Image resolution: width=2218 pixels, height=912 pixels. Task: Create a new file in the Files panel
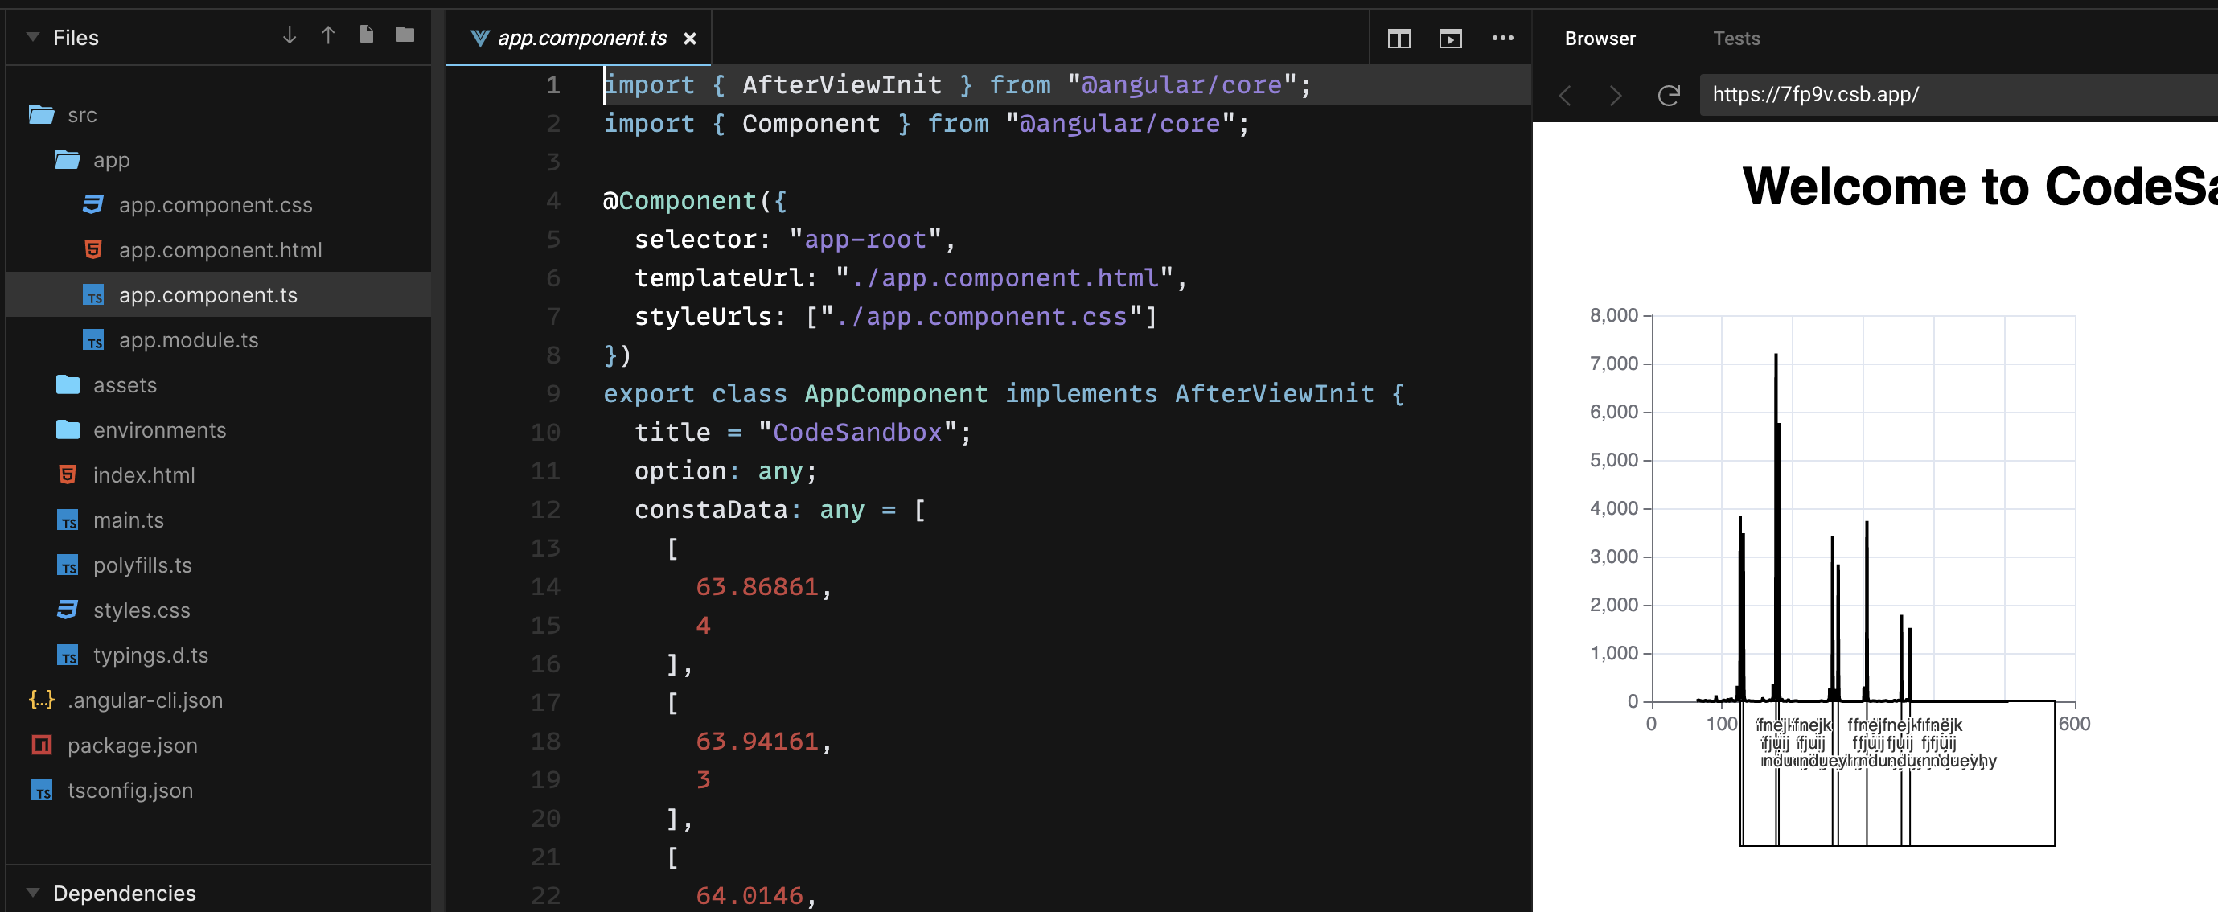click(367, 36)
